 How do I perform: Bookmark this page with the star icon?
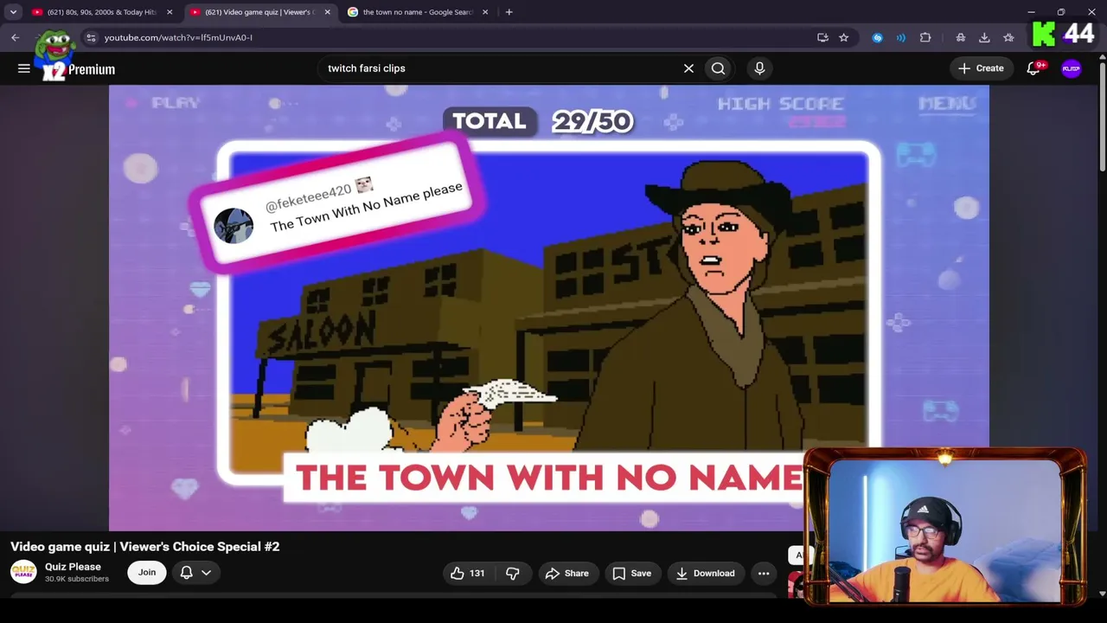coord(844,37)
